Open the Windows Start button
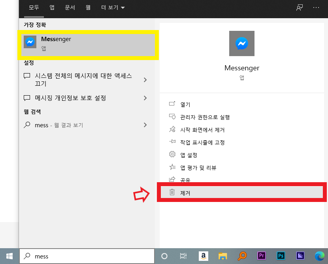This screenshot has width=328, height=264. 9,256
